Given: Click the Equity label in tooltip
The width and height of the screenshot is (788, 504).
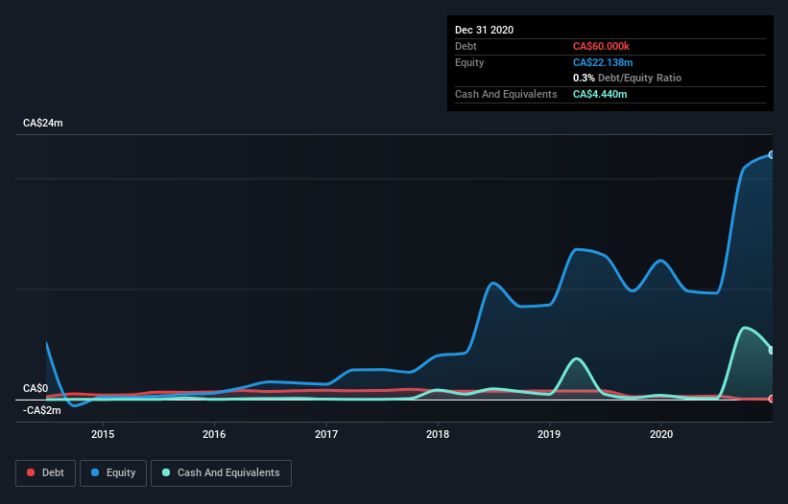Looking at the screenshot, I should [469, 62].
